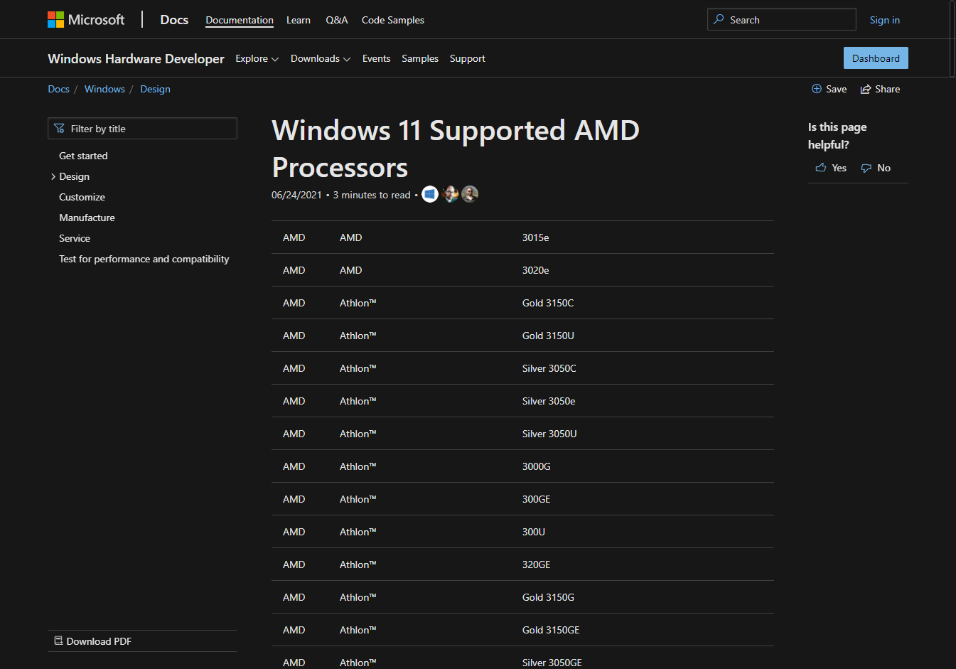Click the thumbs-down No icon

(866, 168)
